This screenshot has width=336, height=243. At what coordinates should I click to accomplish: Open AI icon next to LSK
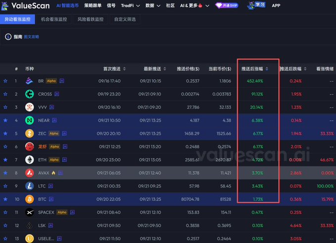[50, 225]
